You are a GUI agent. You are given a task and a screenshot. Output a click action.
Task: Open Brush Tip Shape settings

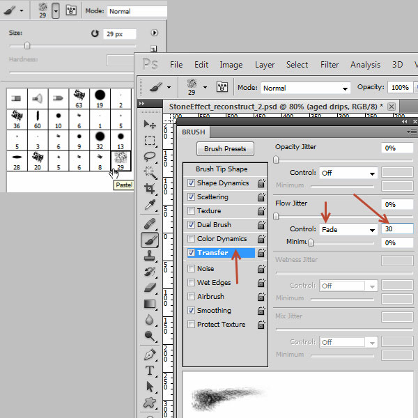pyautogui.click(x=222, y=169)
